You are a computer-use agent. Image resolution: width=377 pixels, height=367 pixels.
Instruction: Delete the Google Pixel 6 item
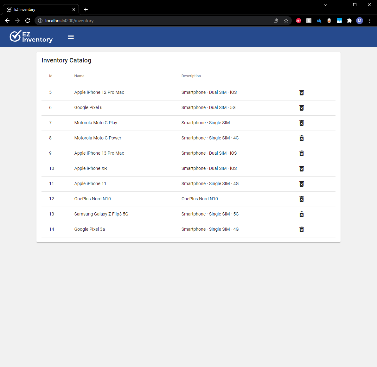[x=301, y=108]
